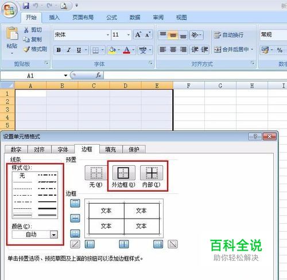Open the font size 11 dropdown
Screen dimensions: 287x280
pyautogui.click(x=129, y=35)
